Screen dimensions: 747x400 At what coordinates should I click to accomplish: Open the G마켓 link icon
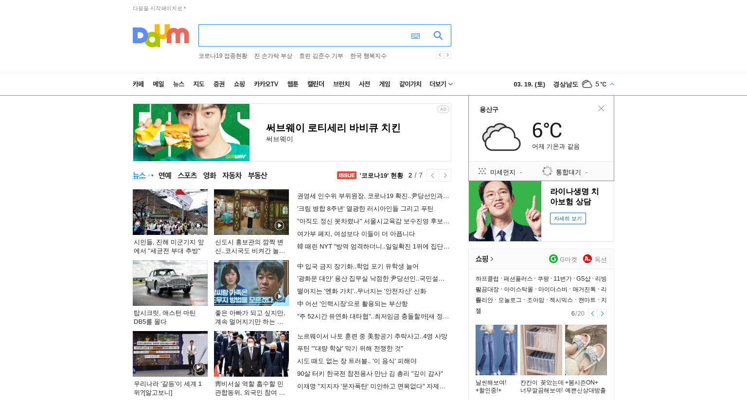(x=553, y=259)
